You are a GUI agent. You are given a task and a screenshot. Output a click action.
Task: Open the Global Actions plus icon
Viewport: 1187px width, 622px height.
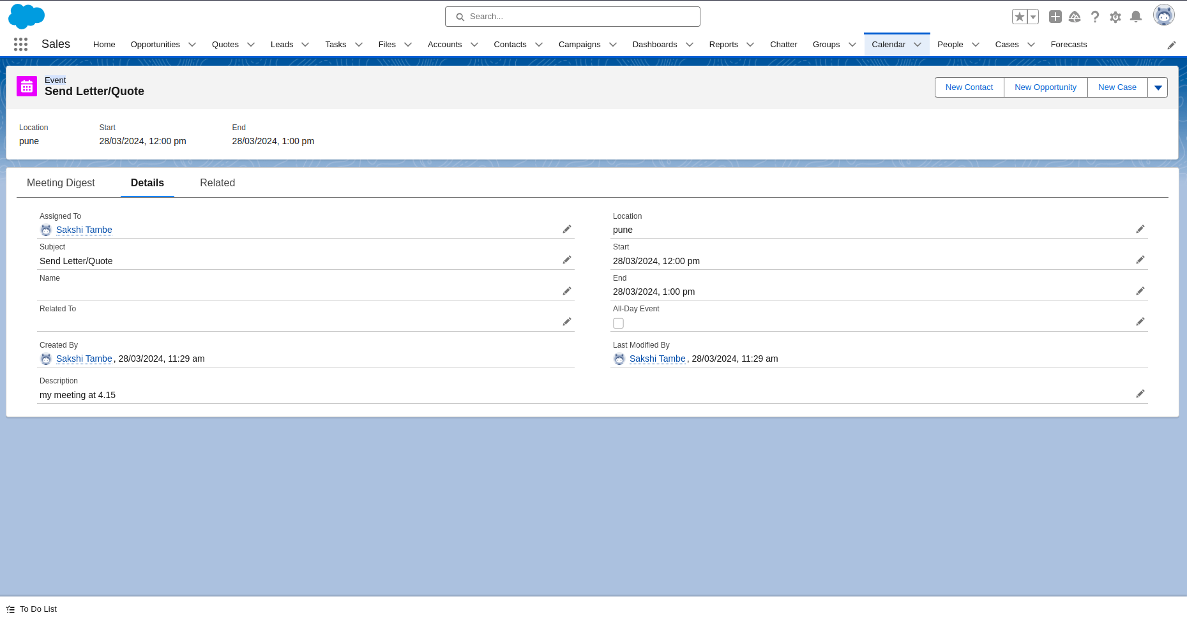[1055, 17]
